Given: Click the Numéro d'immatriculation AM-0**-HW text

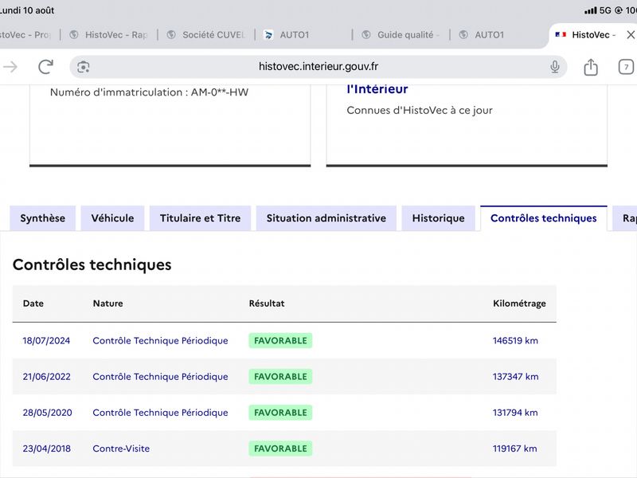Looking at the screenshot, I should tap(149, 92).
